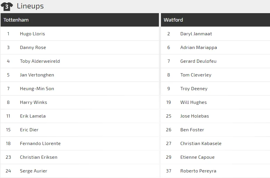Select Serge Aurier from the lineup

tap(34, 171)
